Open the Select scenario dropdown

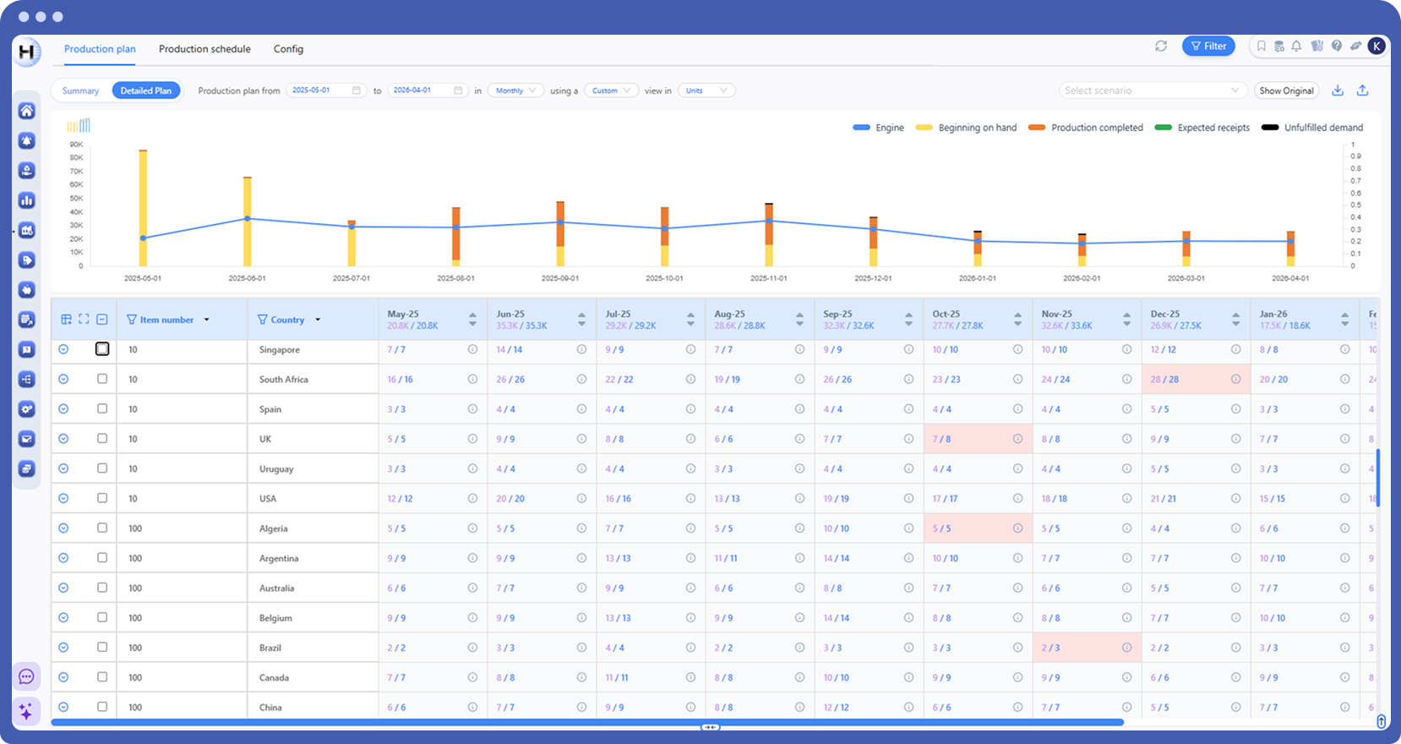click(x=1152, y=90)
